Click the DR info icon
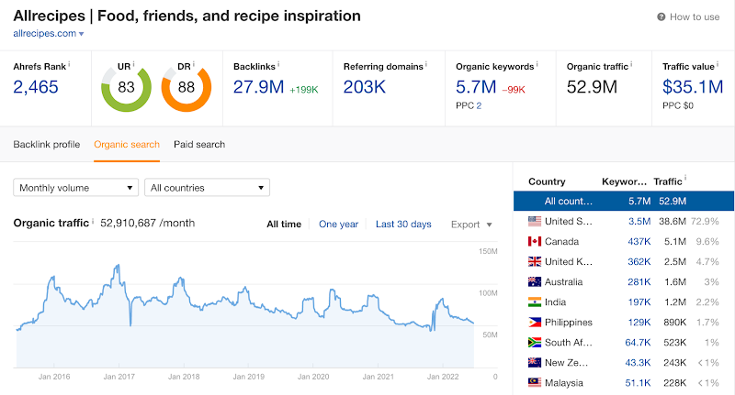This screenshot has width=735, height=395. coord(194,63)
